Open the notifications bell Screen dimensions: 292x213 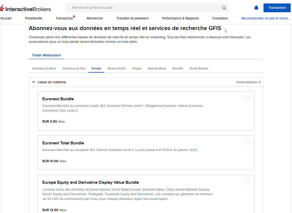point(256,8)
